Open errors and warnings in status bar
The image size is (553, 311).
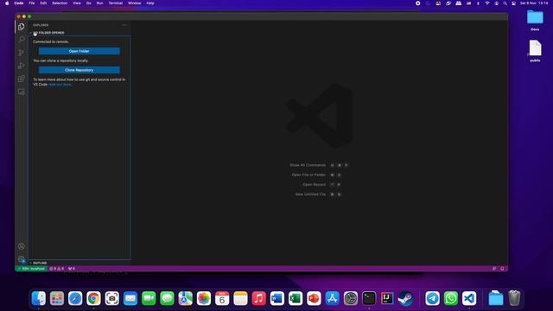pos(57,269)
